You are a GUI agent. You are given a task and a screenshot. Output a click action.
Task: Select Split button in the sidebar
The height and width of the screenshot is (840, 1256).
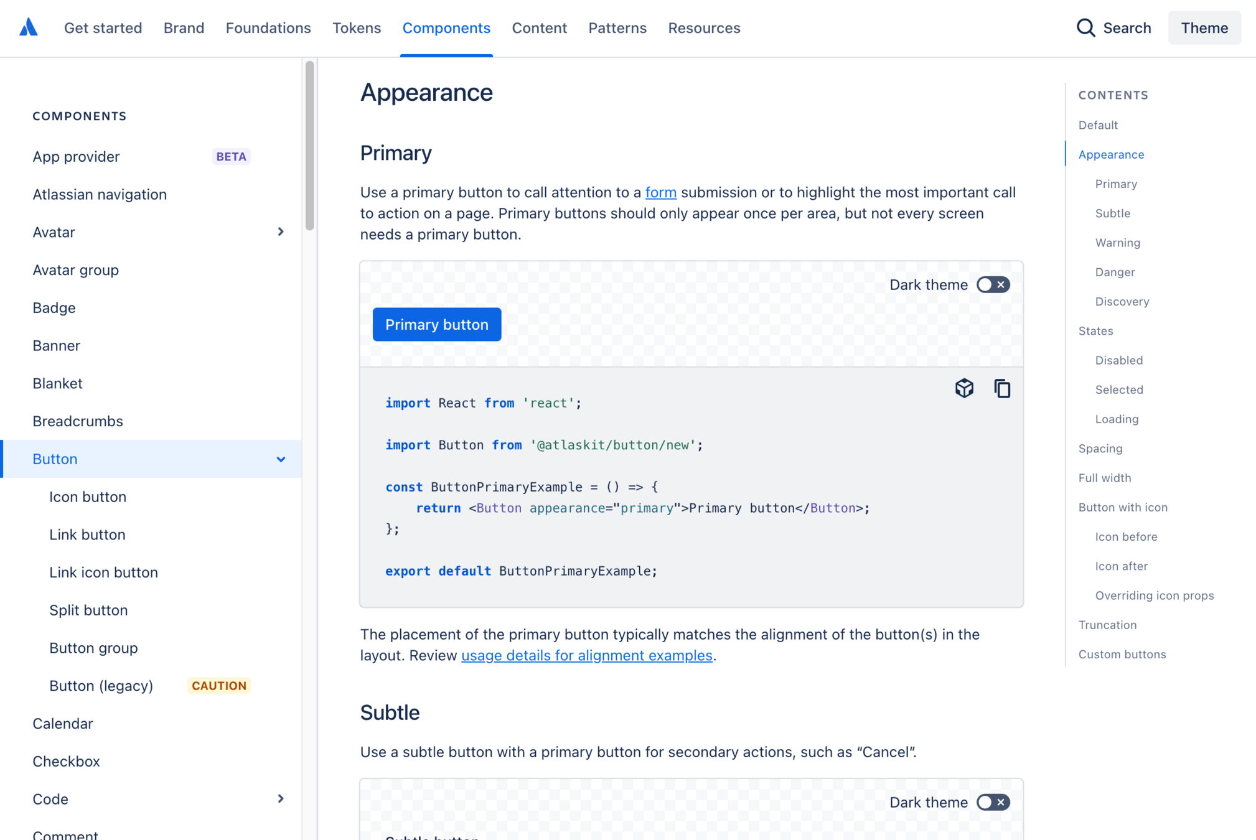coord(88,610)
